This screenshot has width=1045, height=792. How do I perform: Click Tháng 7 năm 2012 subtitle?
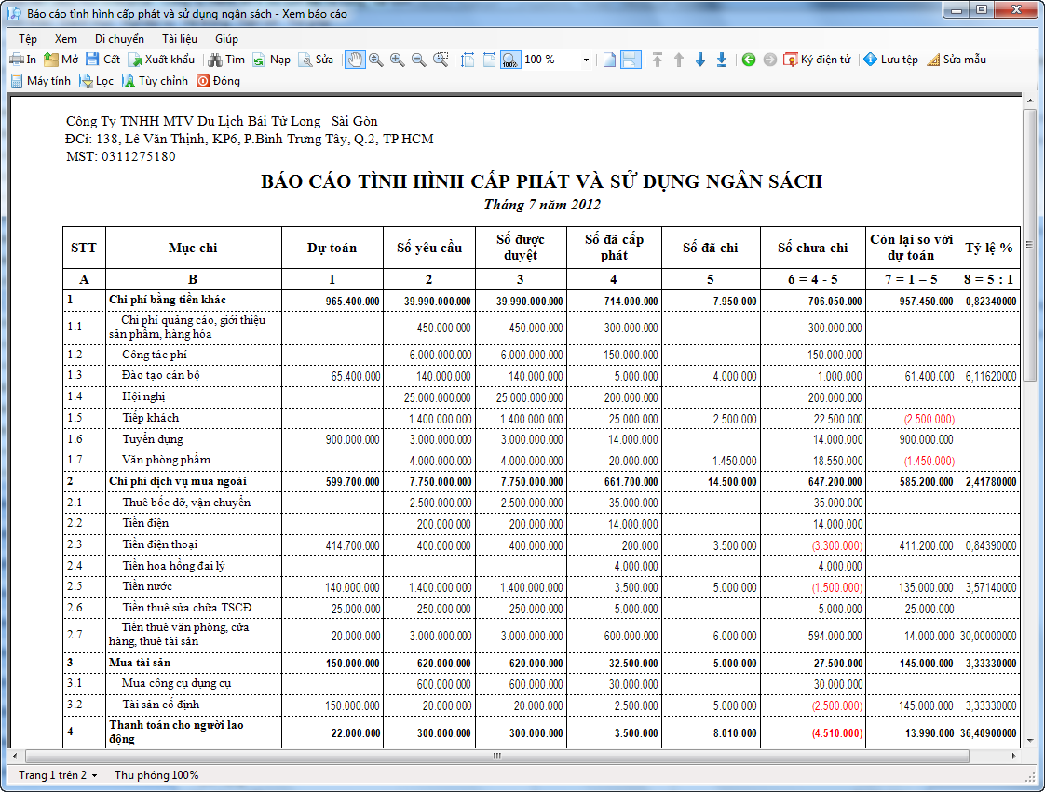pyautogui.click(x=542, y=205)
